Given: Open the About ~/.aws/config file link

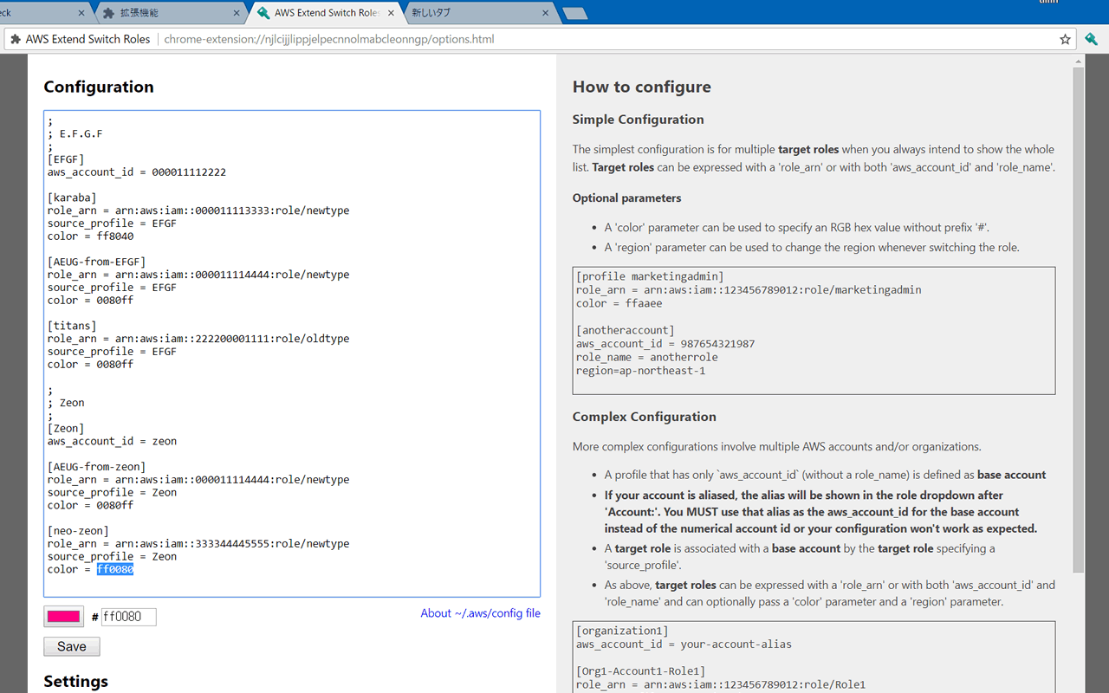Looking at the screenshot, I should tap(480, 612).
